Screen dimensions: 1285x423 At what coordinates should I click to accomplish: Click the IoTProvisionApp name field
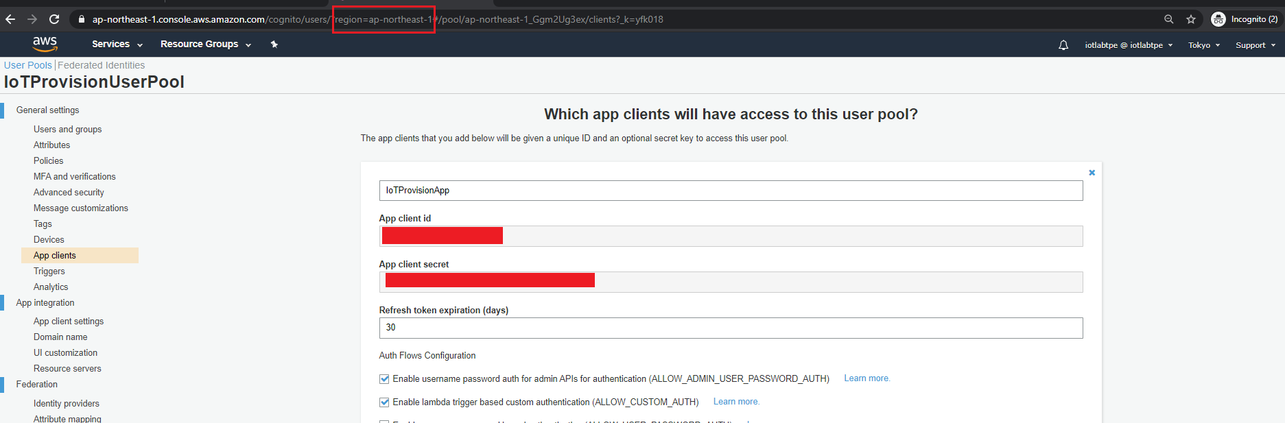pos(731,191)
